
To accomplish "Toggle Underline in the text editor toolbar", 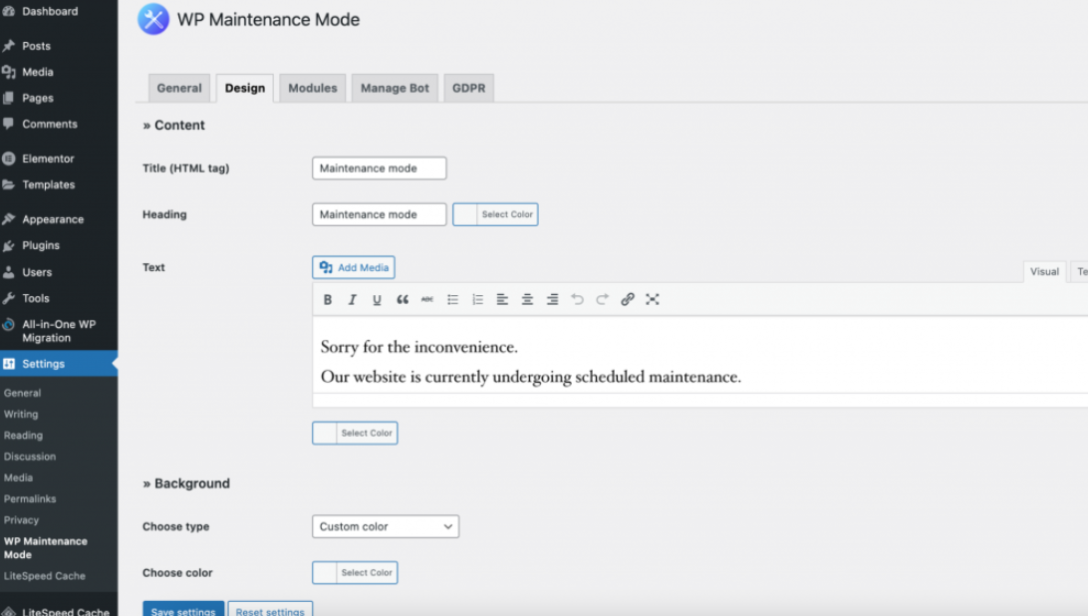I will [377, 299].
